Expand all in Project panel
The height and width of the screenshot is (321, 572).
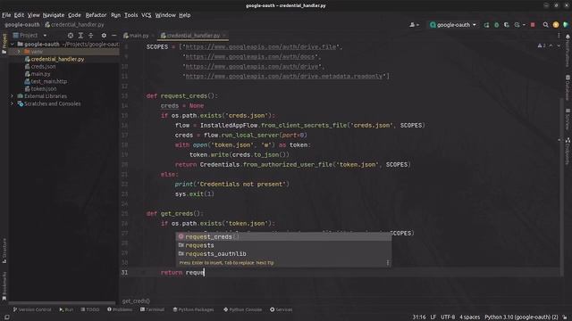click(80, 36)
